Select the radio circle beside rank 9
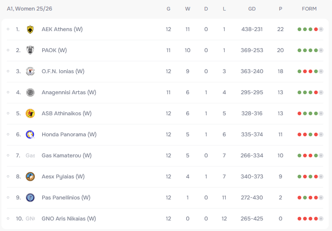 [8, 198]
